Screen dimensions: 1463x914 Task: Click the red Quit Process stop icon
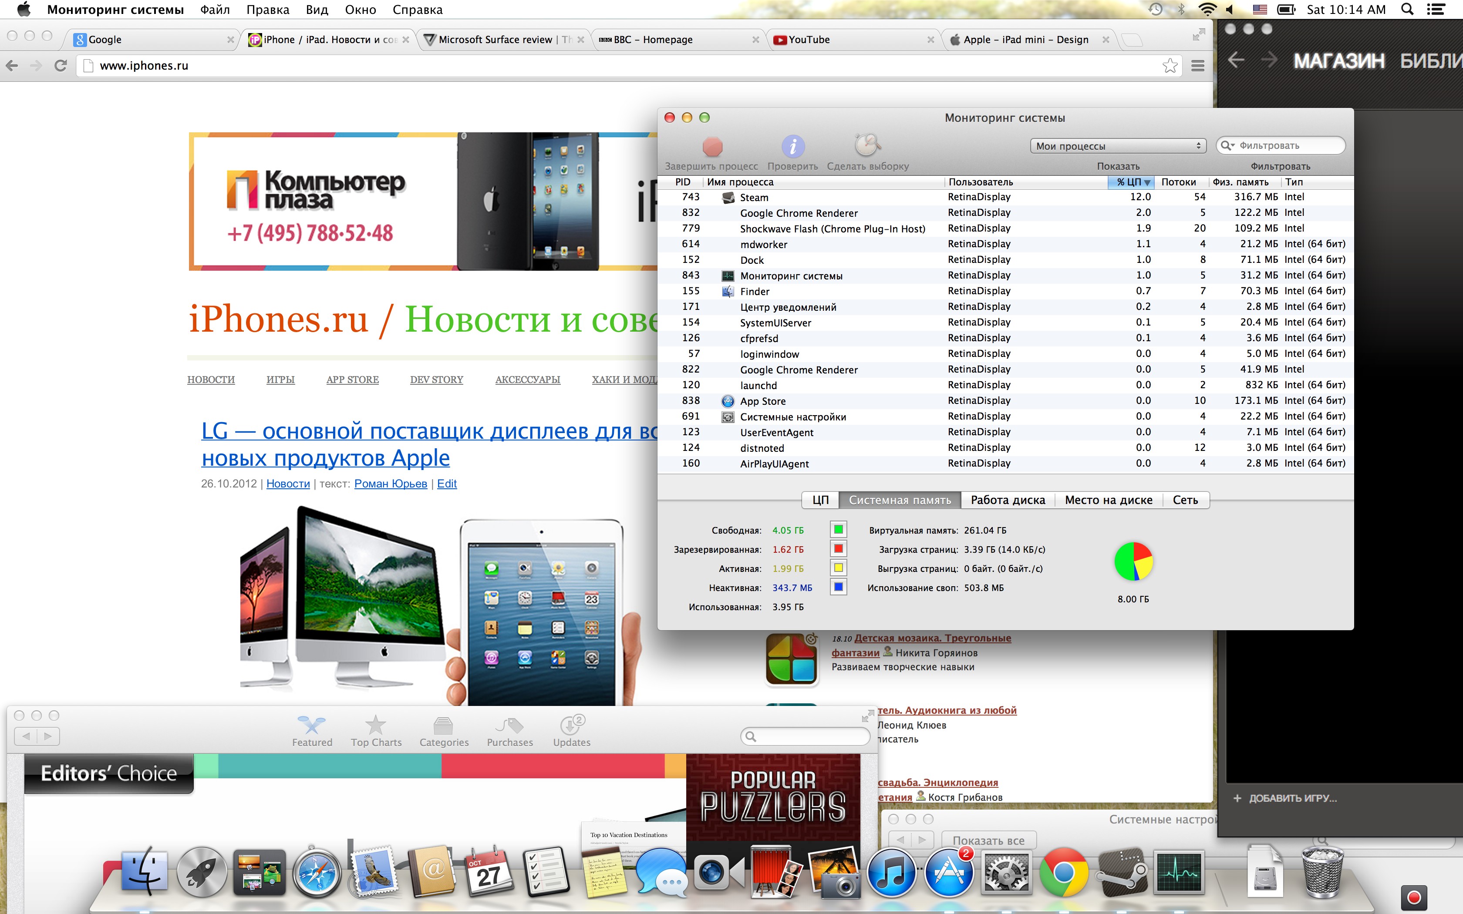pos(712,146)
